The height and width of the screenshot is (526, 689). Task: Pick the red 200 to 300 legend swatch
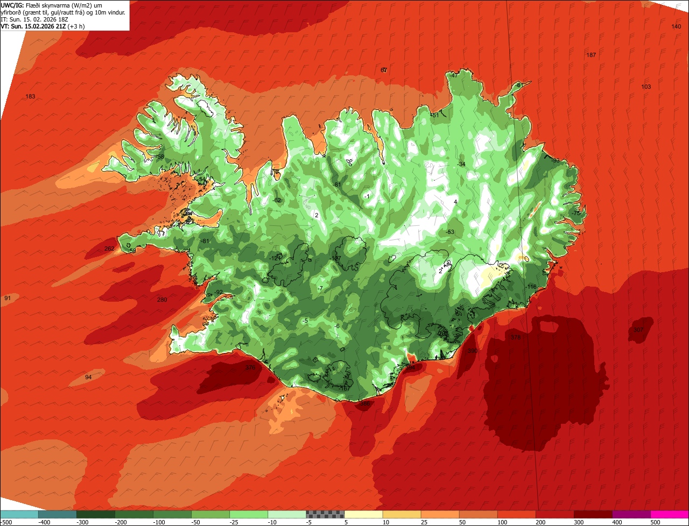(x=554, y=514)
